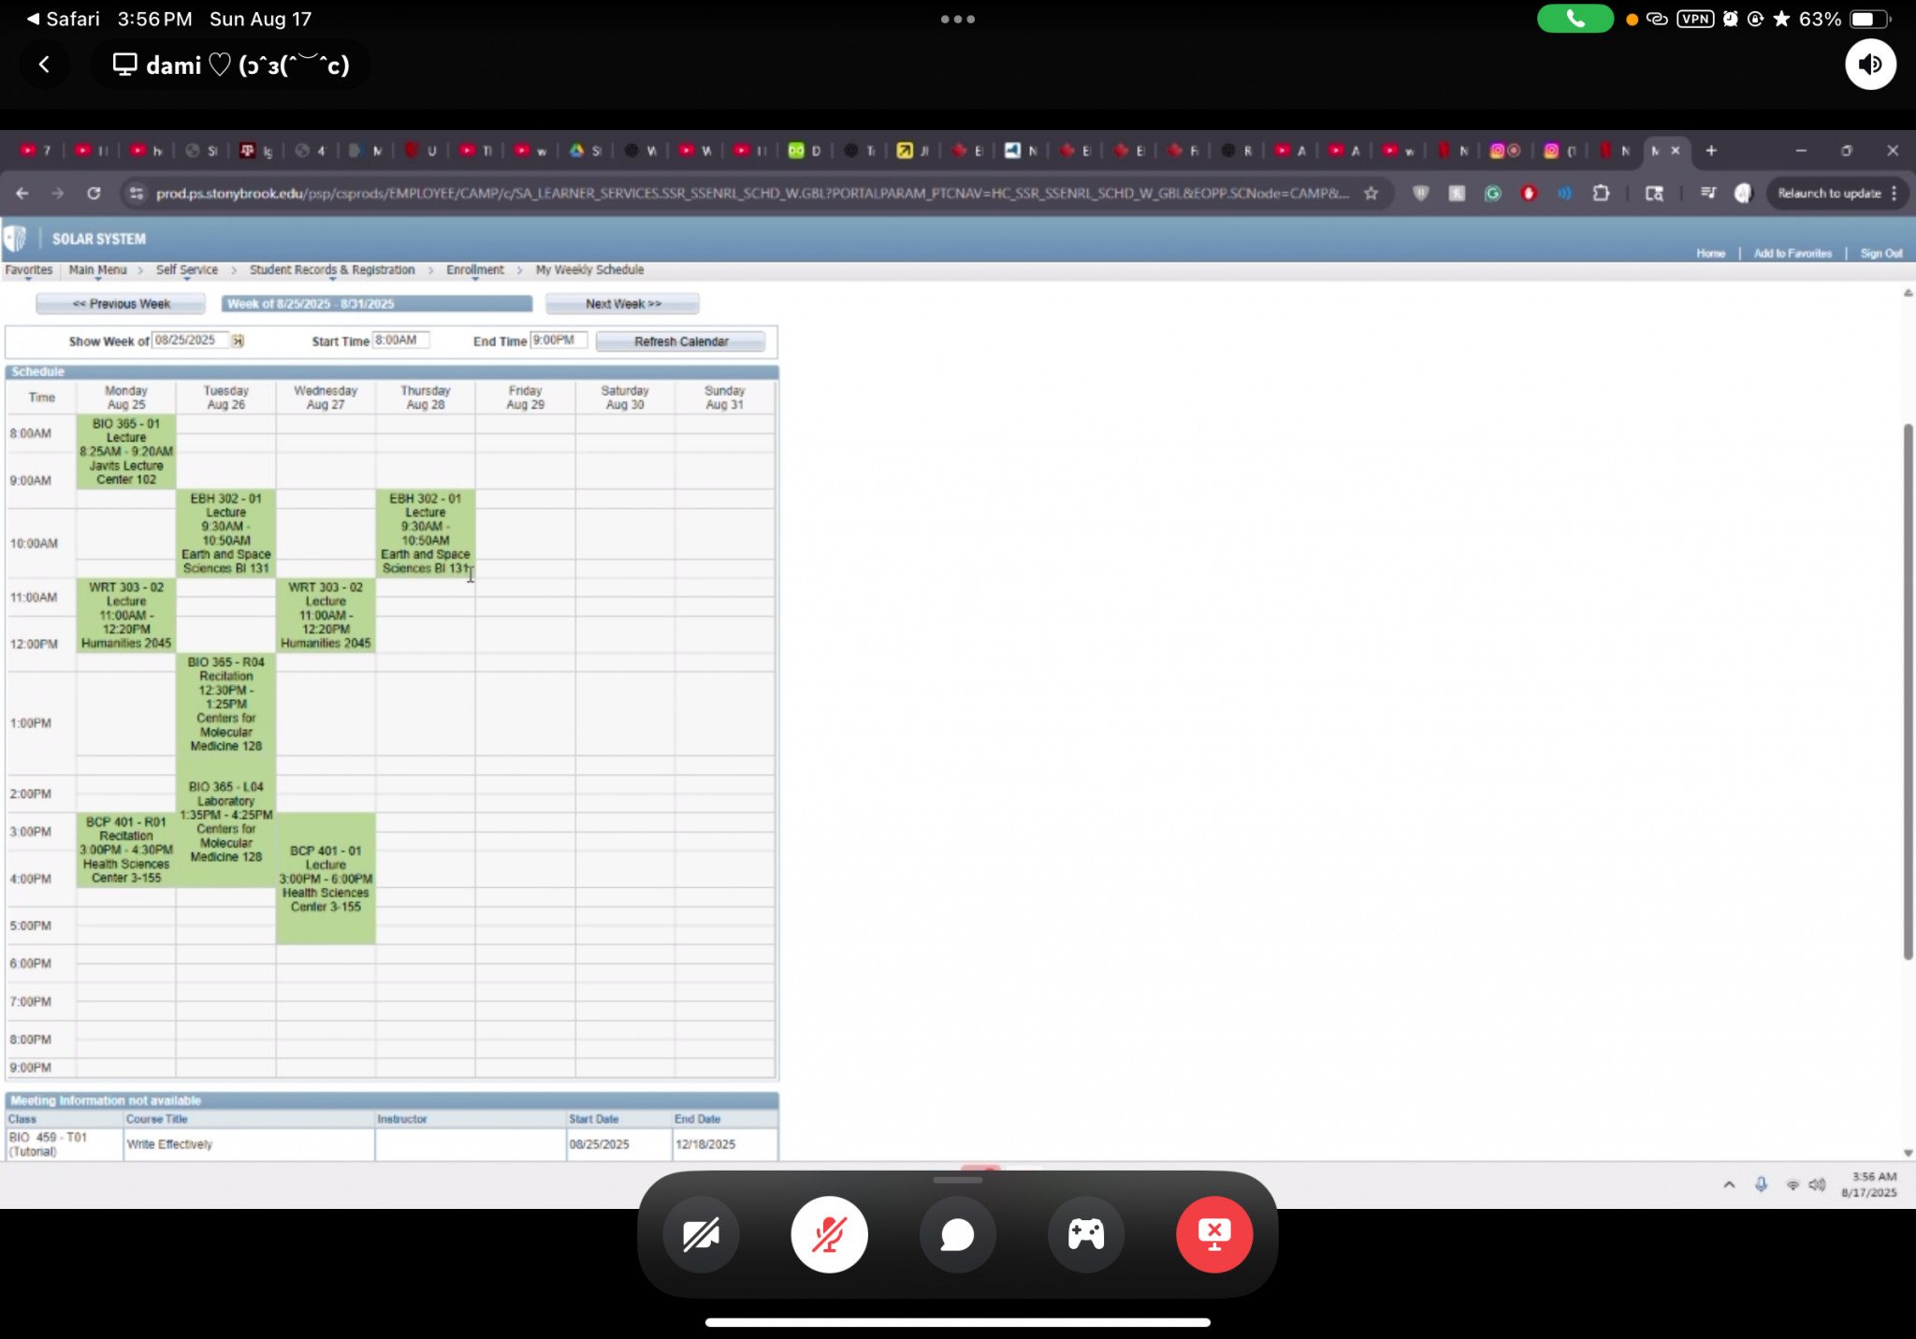Open the browser extensions puzzle icon
Image resolution: width=1916 pixels, height=1339 pixels.
pyautogui.click(x=1601, y=194)
